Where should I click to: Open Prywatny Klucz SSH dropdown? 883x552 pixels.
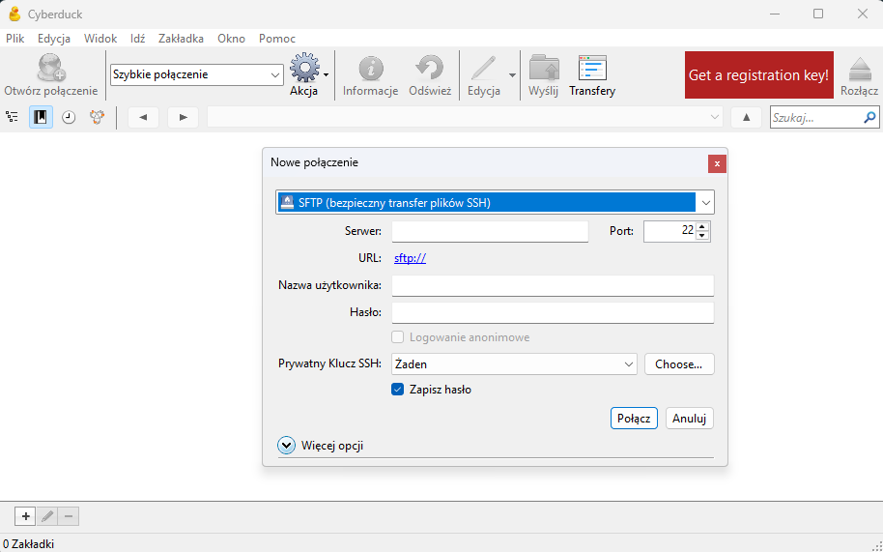click(514, 364)
